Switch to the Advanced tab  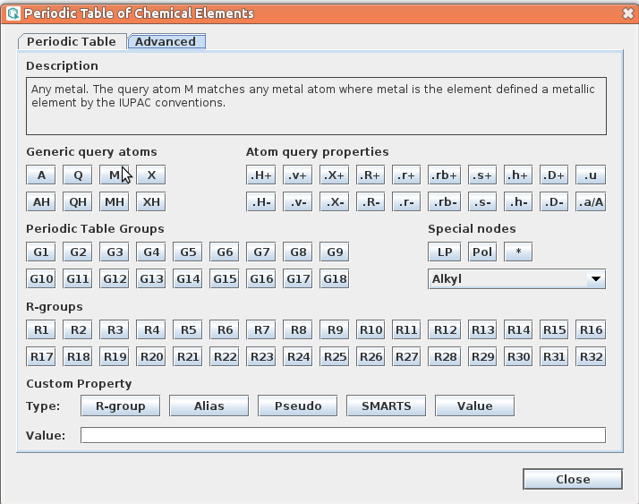tap(166, 41)
